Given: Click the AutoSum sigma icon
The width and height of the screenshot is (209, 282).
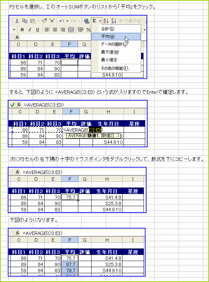Looking at the screenshot, I should click(x=94, y=21).
